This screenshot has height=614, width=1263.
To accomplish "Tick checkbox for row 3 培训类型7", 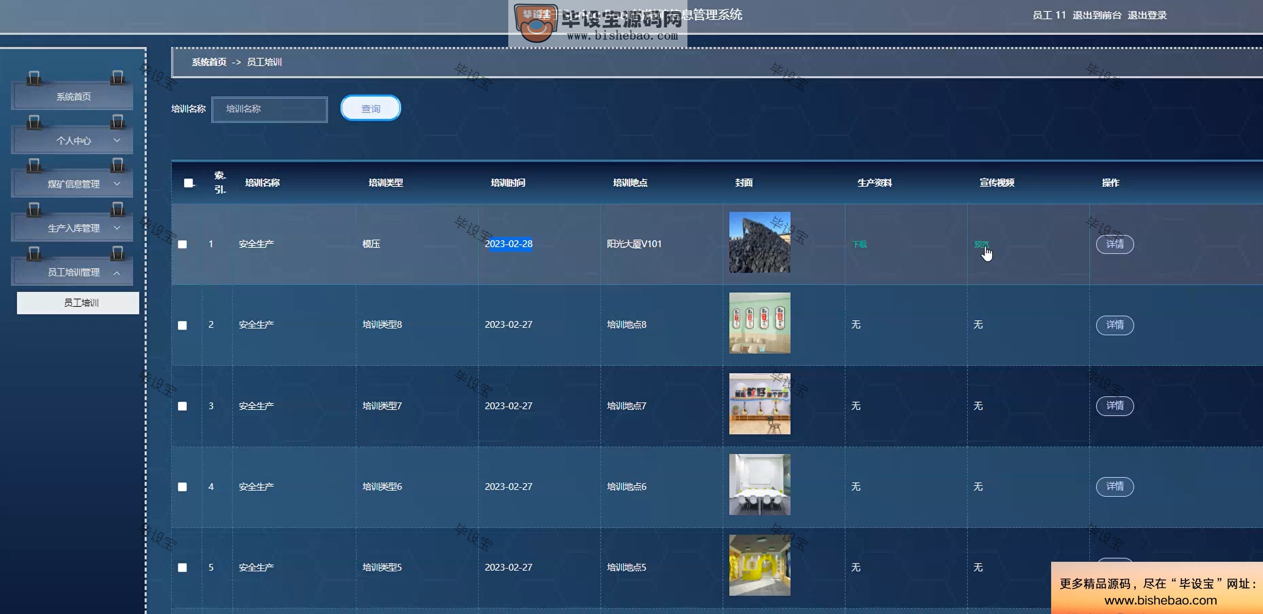I will (x=182, y=406).
